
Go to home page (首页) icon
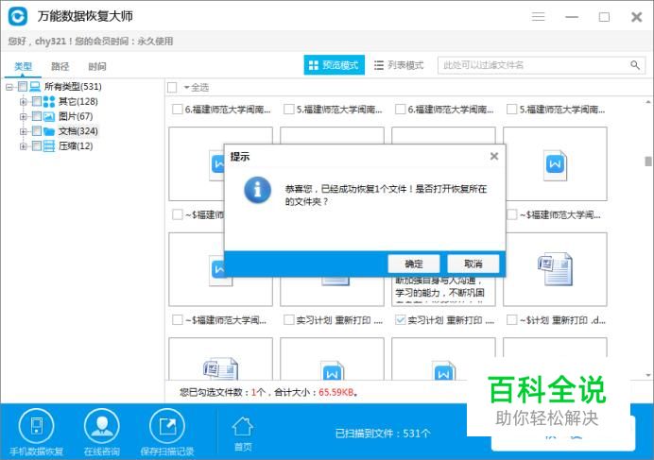[242, 427]
